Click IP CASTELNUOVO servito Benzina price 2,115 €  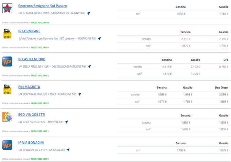(x=167, y=67)
